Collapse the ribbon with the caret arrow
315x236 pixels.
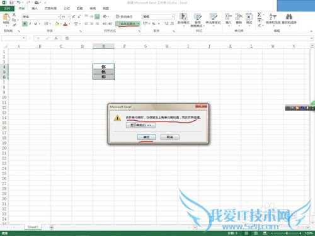tap(311, 31)
